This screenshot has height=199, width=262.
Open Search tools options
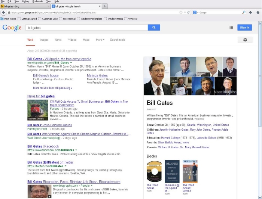pos(118,40)
